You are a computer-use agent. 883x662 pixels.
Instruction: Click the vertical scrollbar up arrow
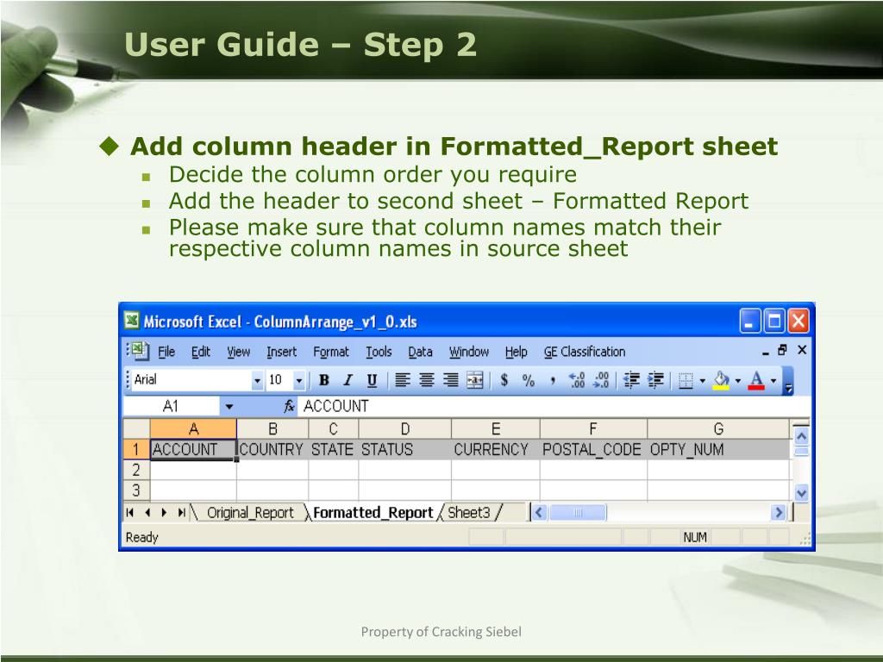[x=801, y=435]
